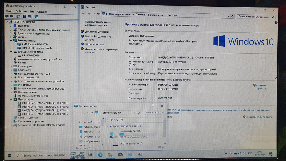Open Локальный диск (C:) in Explorer
286x161 pixels.
pos(134,134)
